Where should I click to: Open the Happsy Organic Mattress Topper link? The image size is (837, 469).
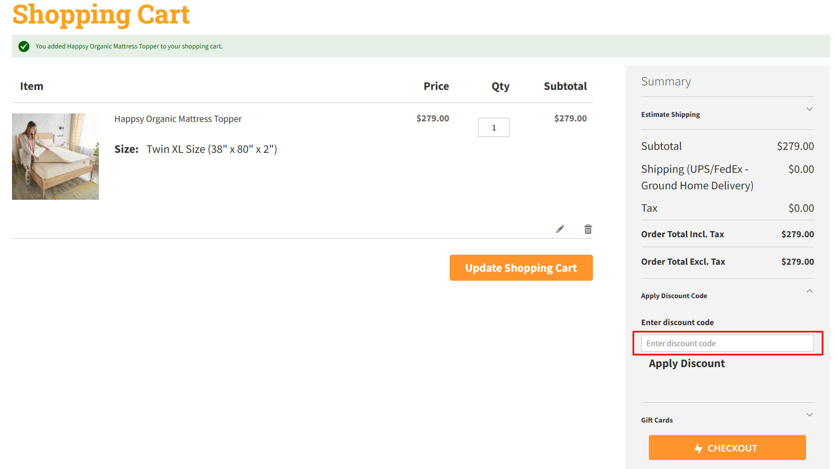tap(178, 118)
